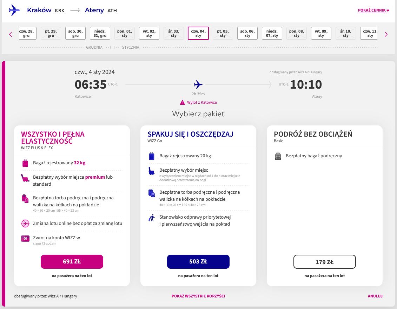Click the checked baggage 32 kg suitcase icon

click(25, 163)
